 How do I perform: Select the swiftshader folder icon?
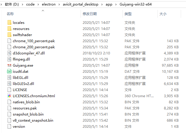(9, 35)
